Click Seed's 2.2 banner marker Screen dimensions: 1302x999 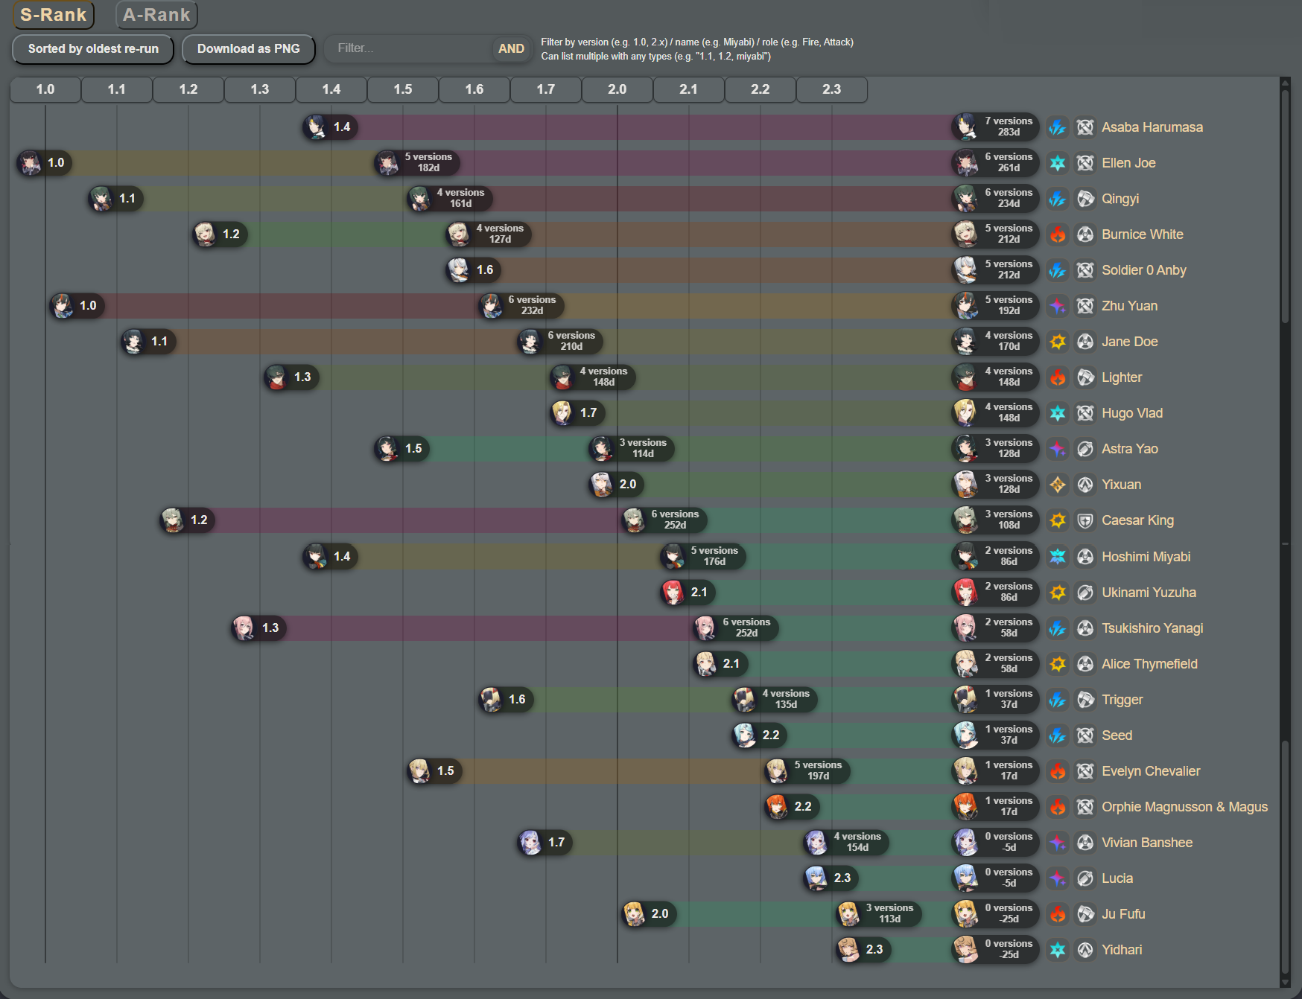pos(760,735)
